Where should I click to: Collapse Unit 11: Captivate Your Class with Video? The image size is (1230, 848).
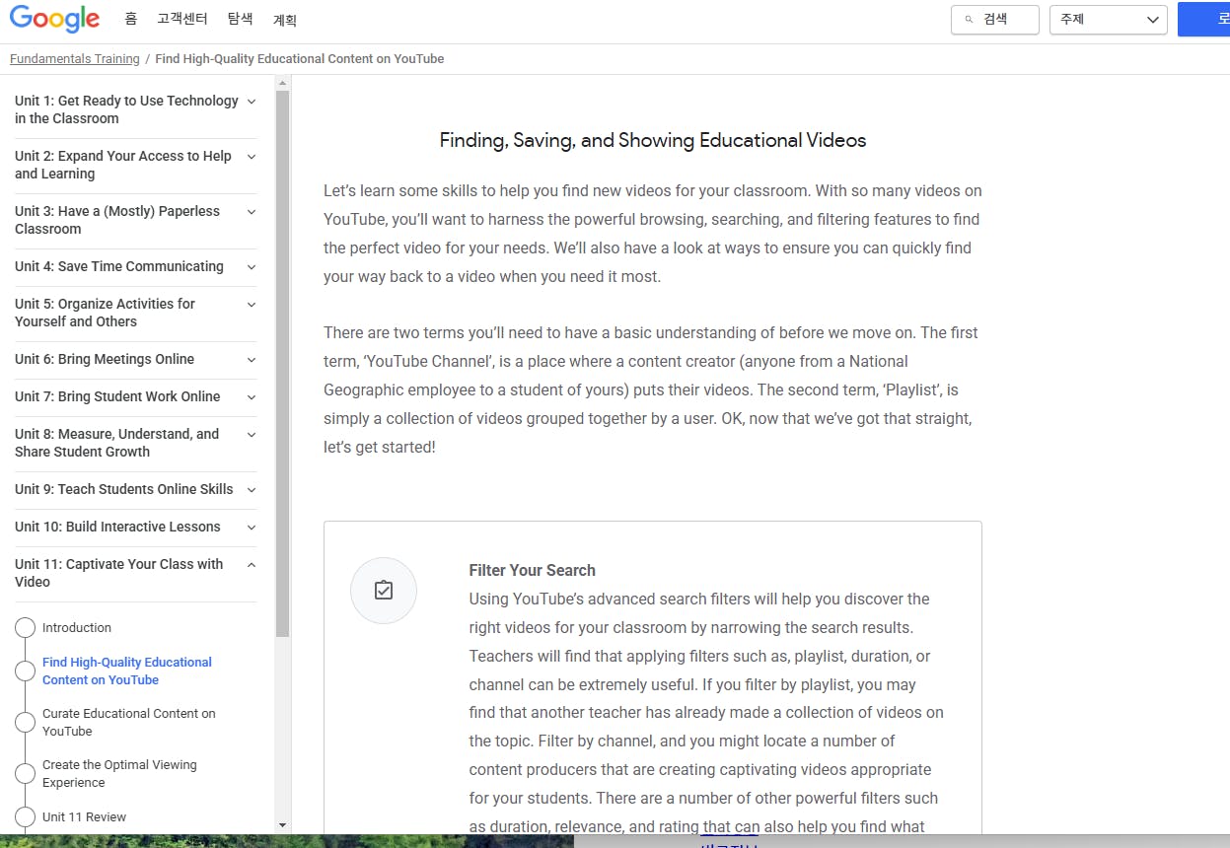point(252,565)
